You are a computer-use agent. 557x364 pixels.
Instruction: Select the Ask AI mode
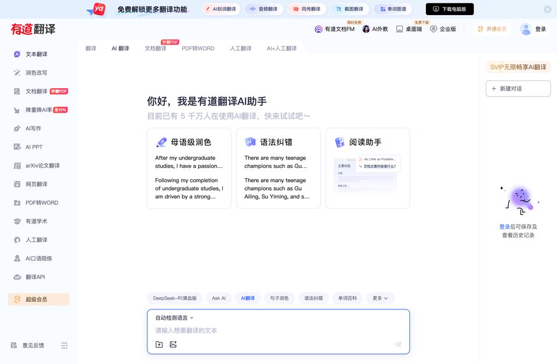[x=219, y=298]
